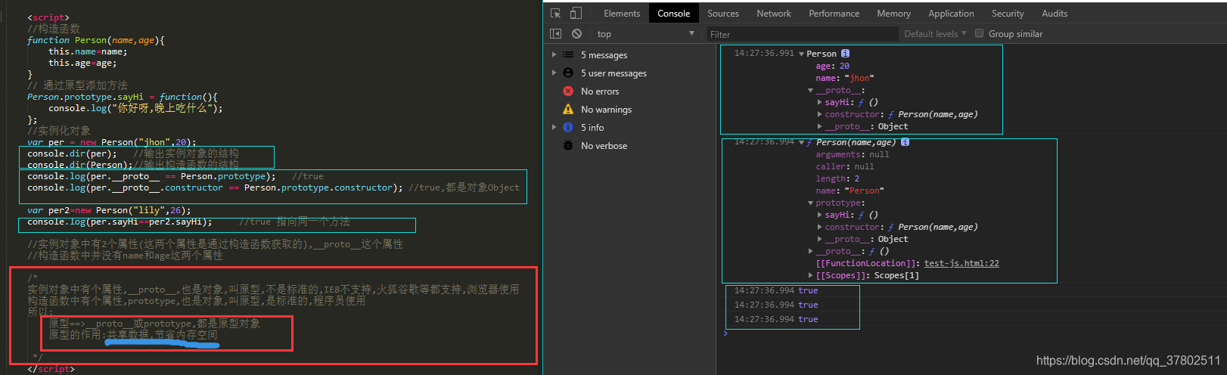Open the Performance tab
Screen dimensions: 1227x375
834,14
